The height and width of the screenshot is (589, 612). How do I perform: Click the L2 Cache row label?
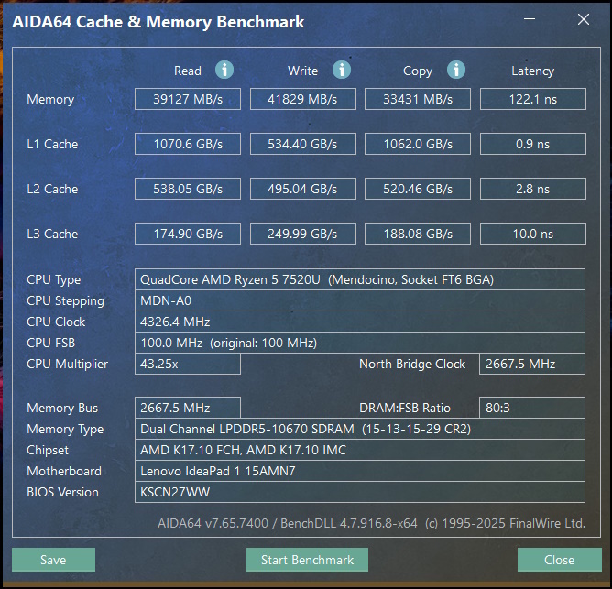tap(52, 189)
